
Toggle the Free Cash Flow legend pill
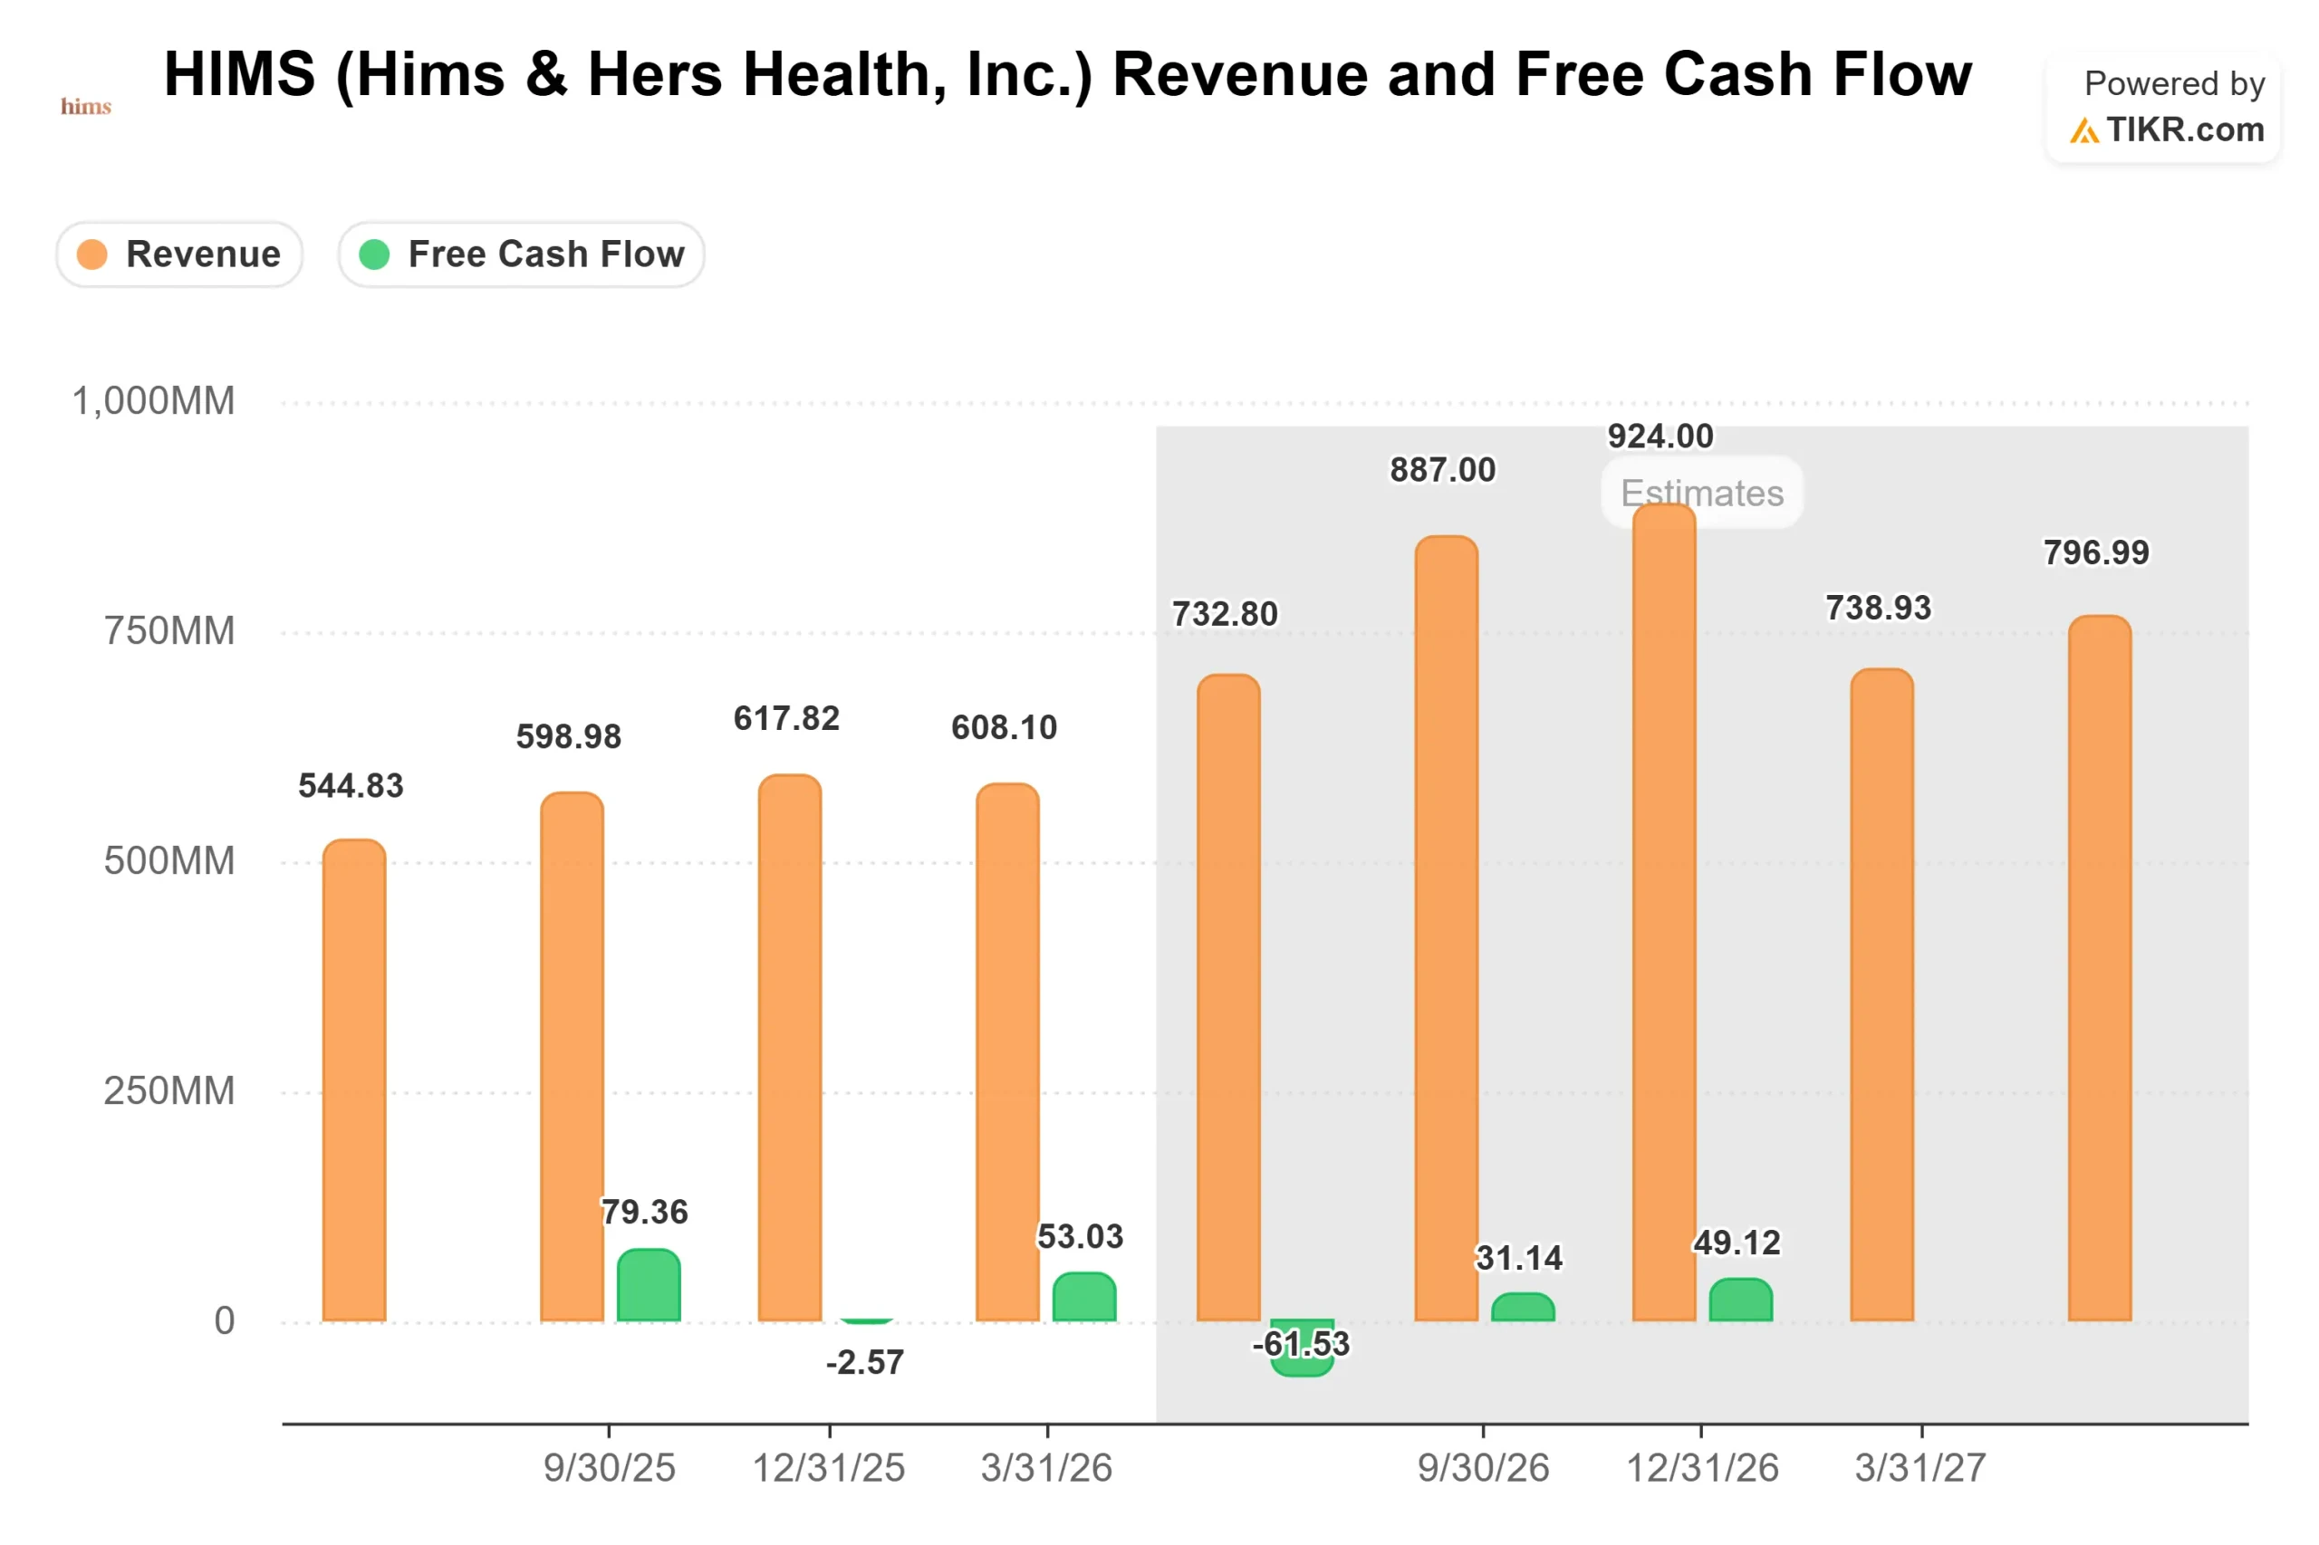(x=522, y=254)
